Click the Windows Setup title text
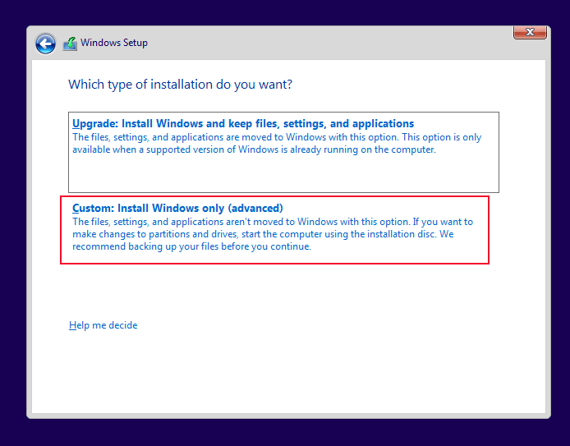Viewport: 570px width, 446px height. coord(114,43)
